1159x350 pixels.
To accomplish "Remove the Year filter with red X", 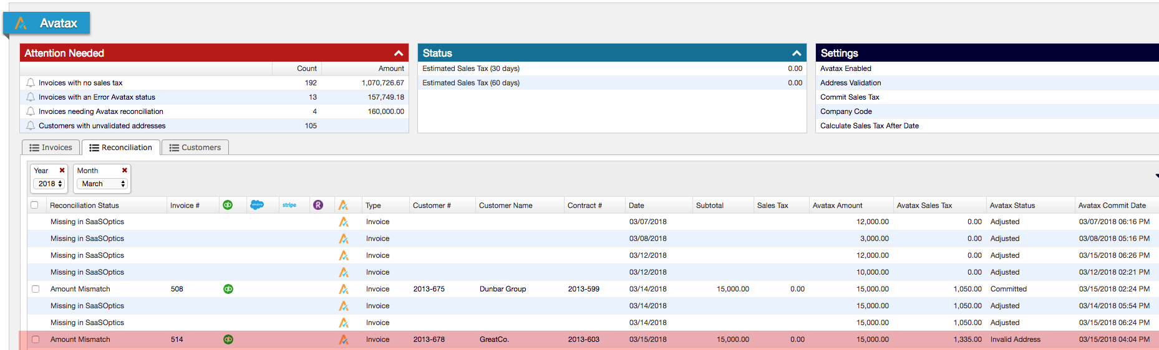I will coord(62,170).
